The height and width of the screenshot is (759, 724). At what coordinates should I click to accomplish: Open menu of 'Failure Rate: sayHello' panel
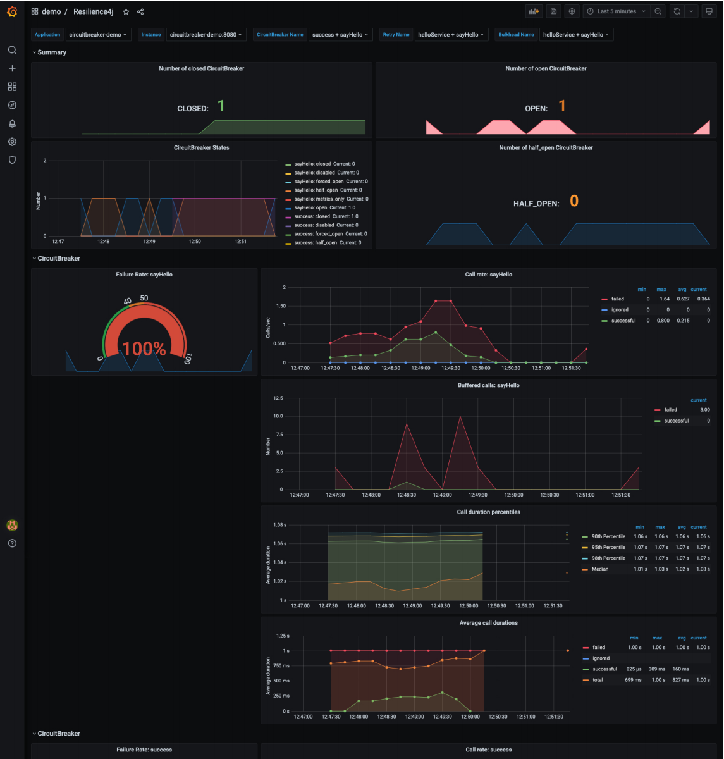point(144,275)
